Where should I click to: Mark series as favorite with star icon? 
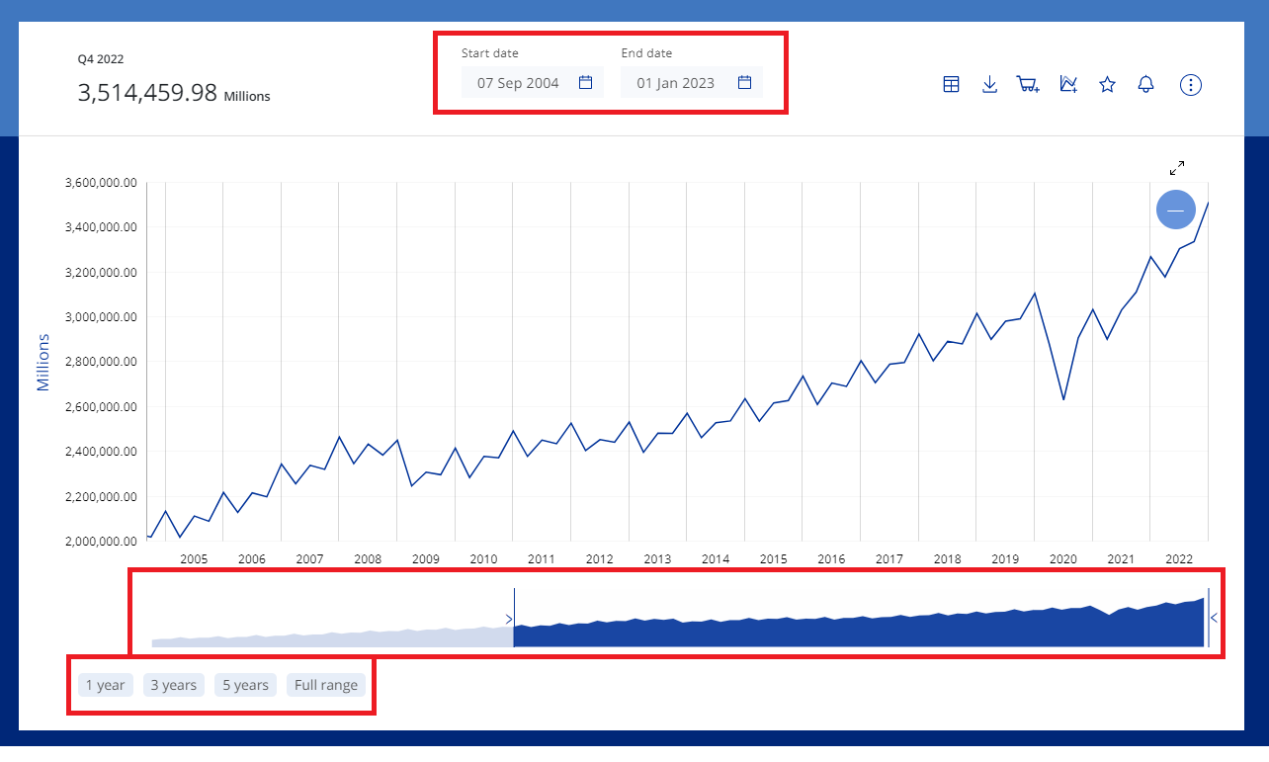1107,85
